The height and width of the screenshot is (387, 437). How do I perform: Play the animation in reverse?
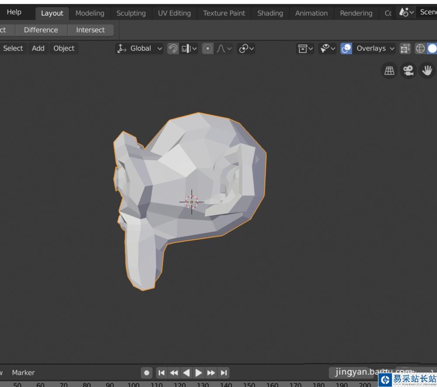click(187, 373)
